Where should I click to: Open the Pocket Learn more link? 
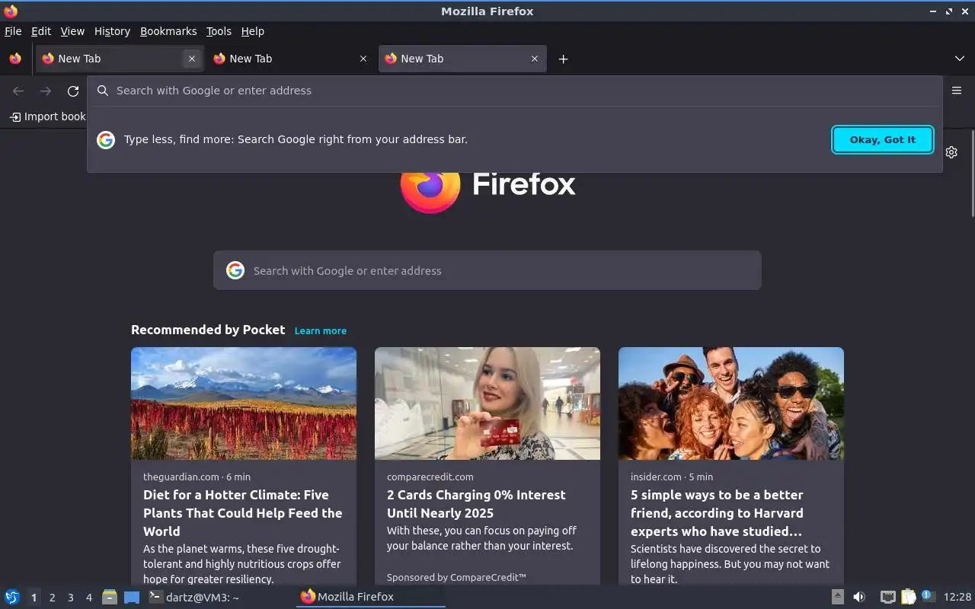coord(321,330)
